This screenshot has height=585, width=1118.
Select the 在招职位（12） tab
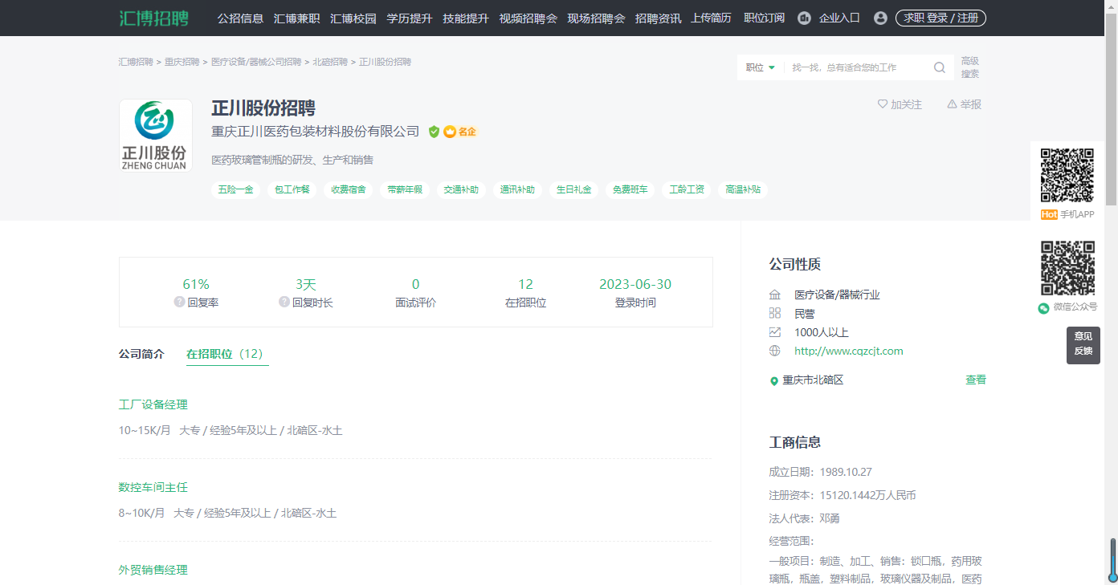227,354
